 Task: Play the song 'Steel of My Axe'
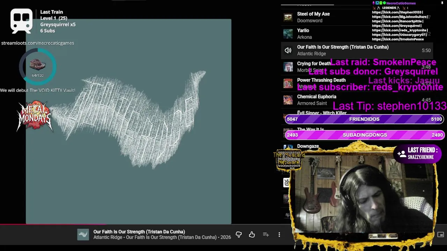coord(313,14)
